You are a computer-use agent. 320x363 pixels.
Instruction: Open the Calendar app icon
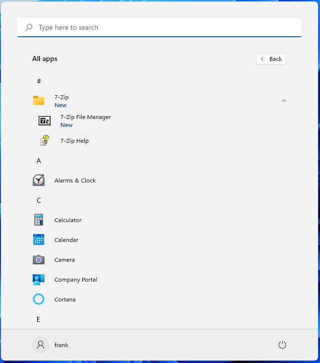pos(39,240)
